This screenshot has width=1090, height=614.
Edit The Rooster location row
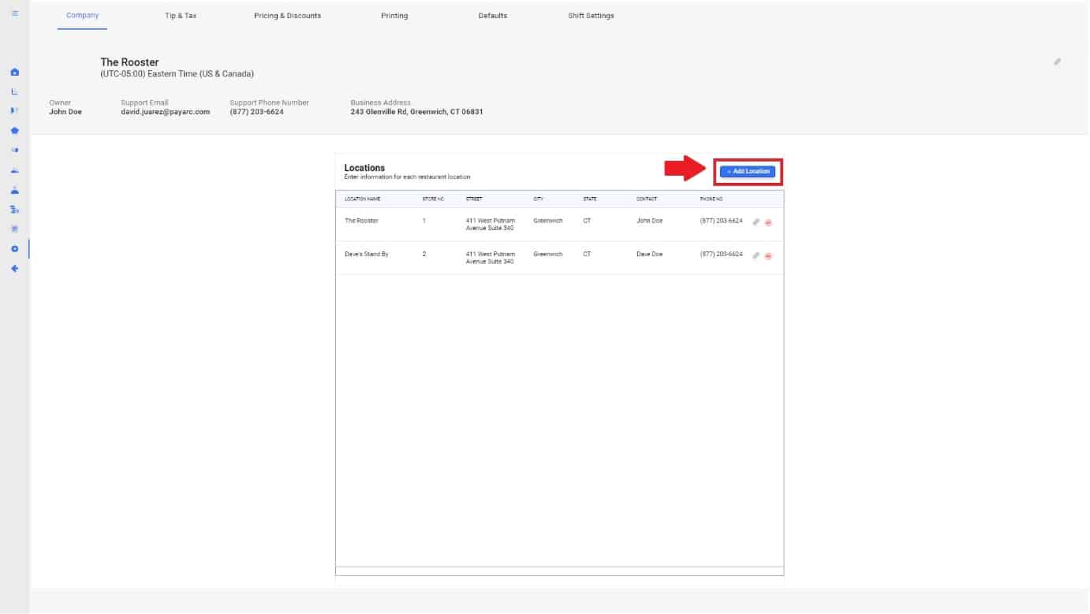tap(756, 222)
